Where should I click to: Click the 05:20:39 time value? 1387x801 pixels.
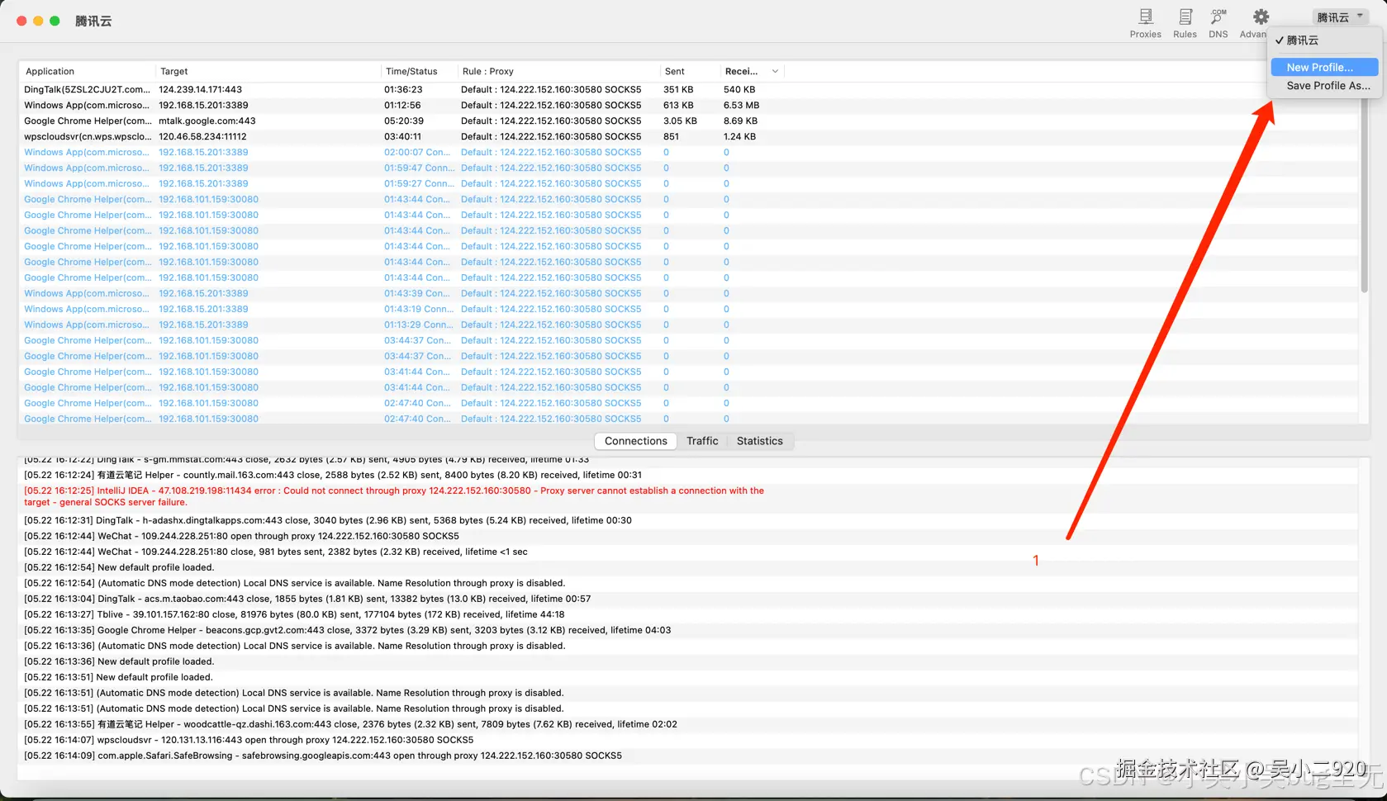(x=403, y=121)
